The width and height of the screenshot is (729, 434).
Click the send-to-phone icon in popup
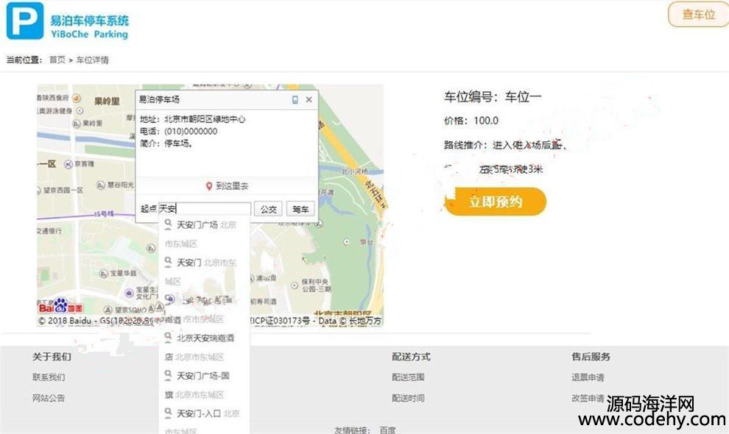pos(295,99)
